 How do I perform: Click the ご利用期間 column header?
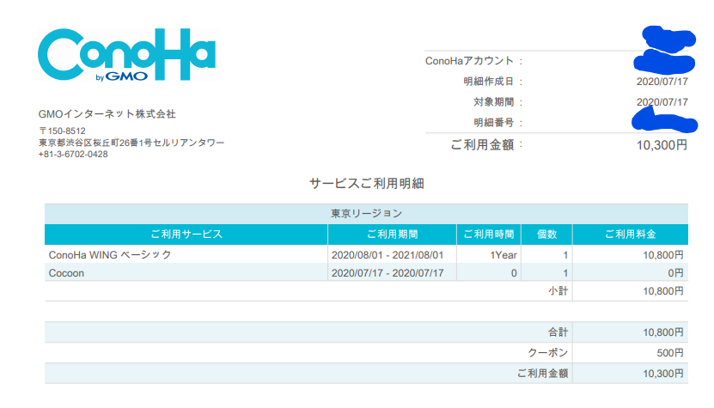click(392, 234)
